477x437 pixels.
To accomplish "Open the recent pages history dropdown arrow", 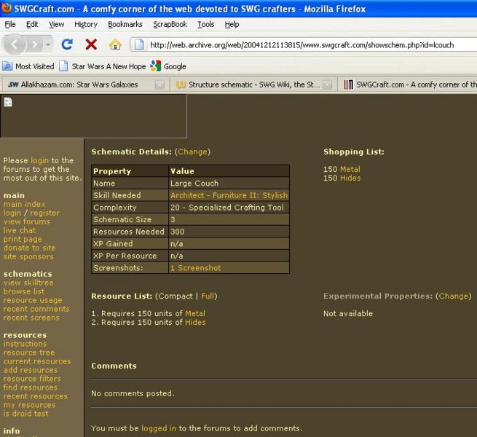I will coord(48,44).
